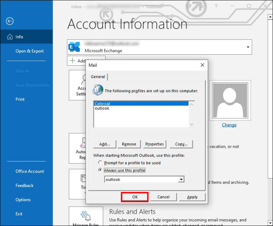The width and height of the screenshot is (273, 226).
Task: Click the Add... profile button
Action: pyautogui.click(x=104, y=144)
